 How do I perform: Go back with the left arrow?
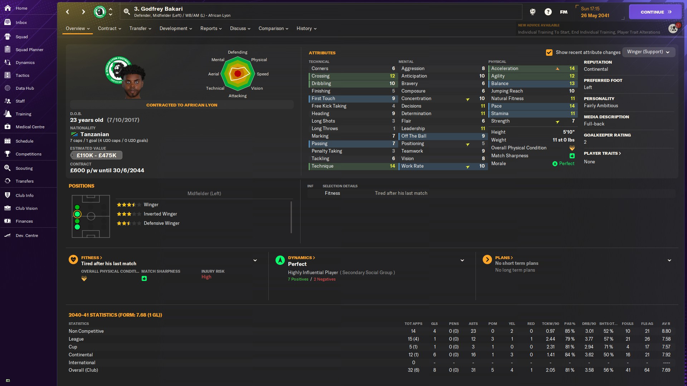68,12
